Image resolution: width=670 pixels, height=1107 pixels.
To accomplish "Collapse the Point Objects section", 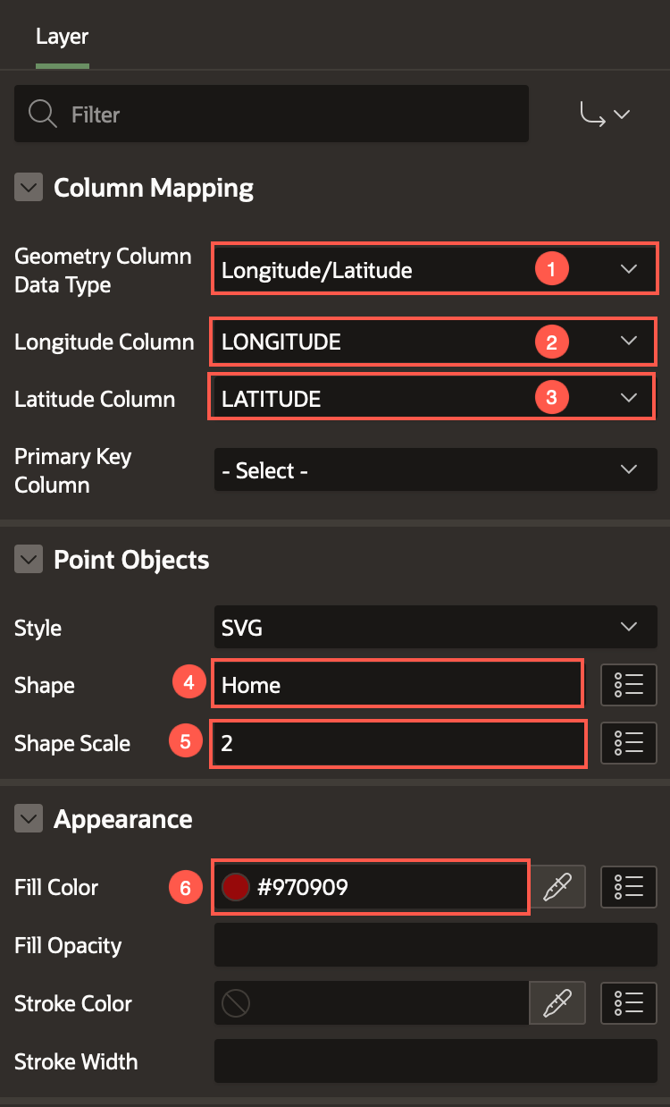I will (28, 558).
